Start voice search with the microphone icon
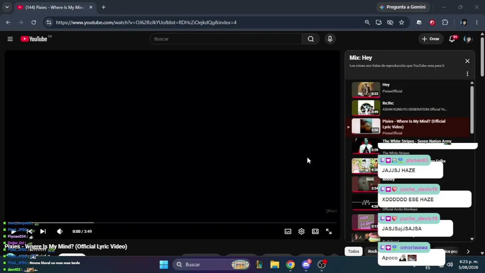 click(x=330, y=39)
